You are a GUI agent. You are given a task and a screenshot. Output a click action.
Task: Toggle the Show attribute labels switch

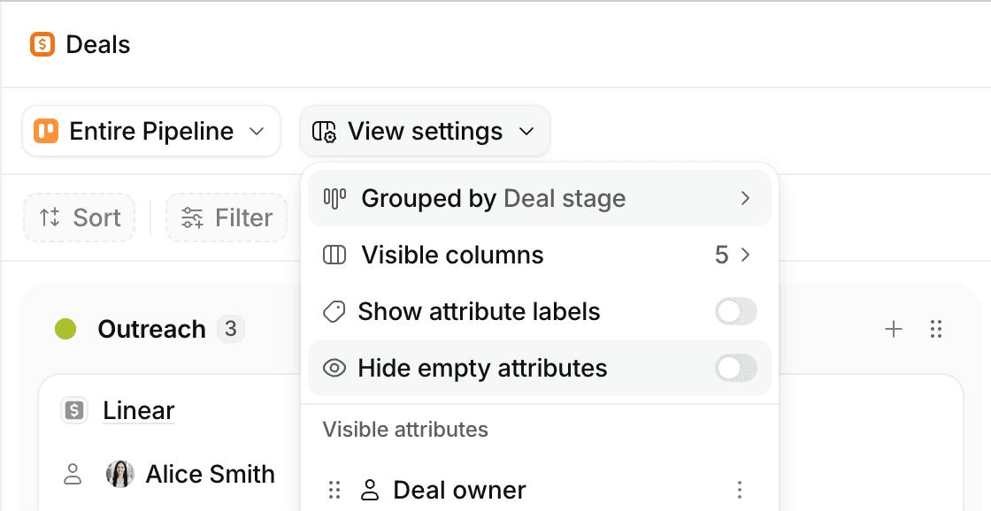(x=735, y=311)
